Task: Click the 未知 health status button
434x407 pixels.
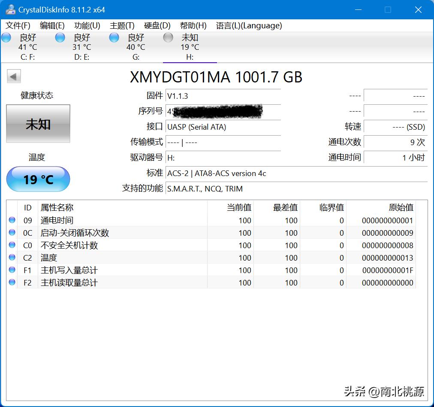Action: point(38,124)
